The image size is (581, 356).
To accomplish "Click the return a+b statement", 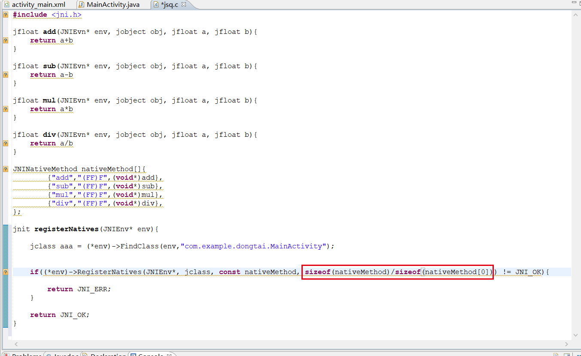I will [52, 40].
